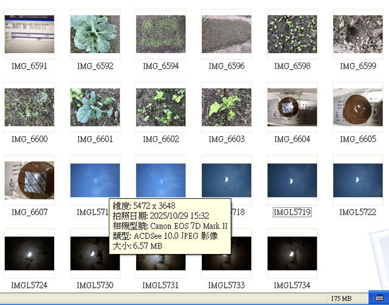Select the IMG_6591 screenshot thumbnail
Screen dimensions: 389x305
click(x=29, y=34)
